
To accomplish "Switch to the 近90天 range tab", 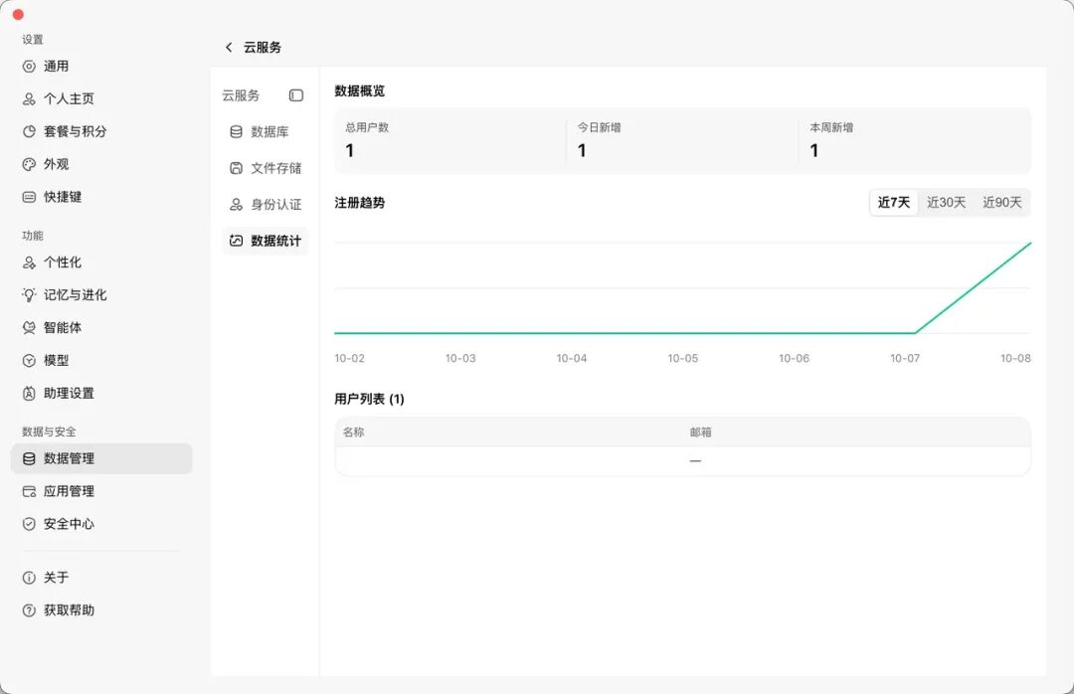I will click(1002, 202).
